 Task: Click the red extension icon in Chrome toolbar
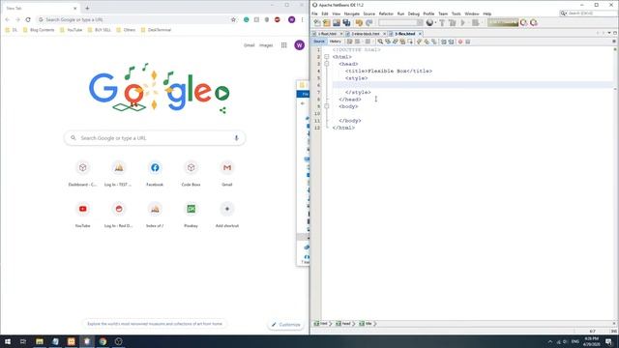(278, 19)
